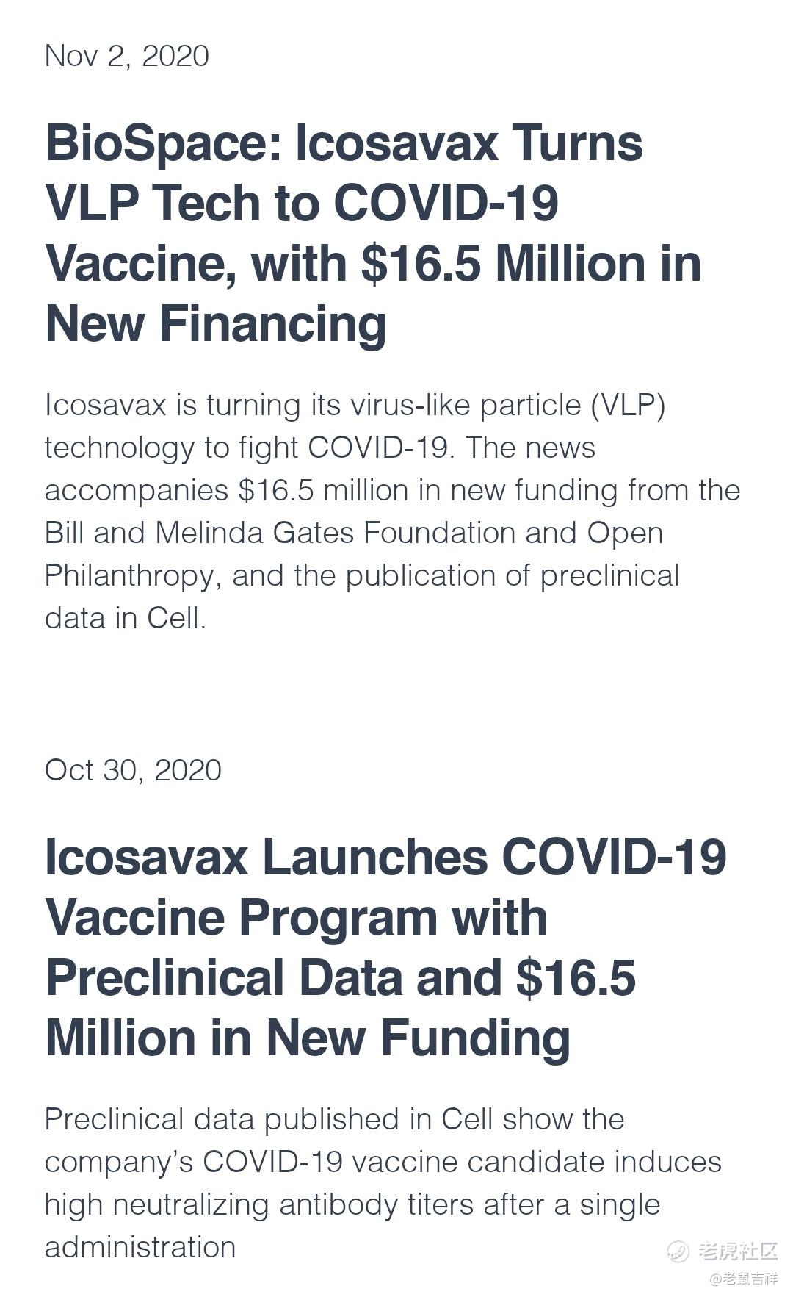Click the technology to fight COVID-19 line
This screenshot has height=1297, width=793.
(x=320, y=448)
